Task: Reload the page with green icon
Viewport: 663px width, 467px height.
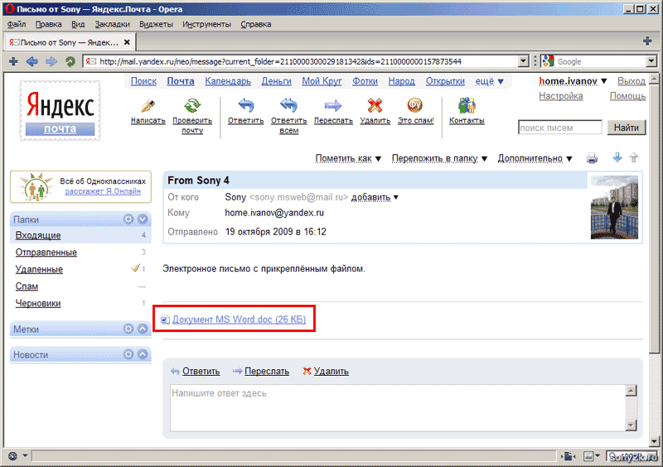Action: [x=70, y=62]
